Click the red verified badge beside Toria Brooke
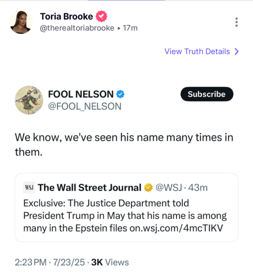253x277 pixels. [101, 16]
